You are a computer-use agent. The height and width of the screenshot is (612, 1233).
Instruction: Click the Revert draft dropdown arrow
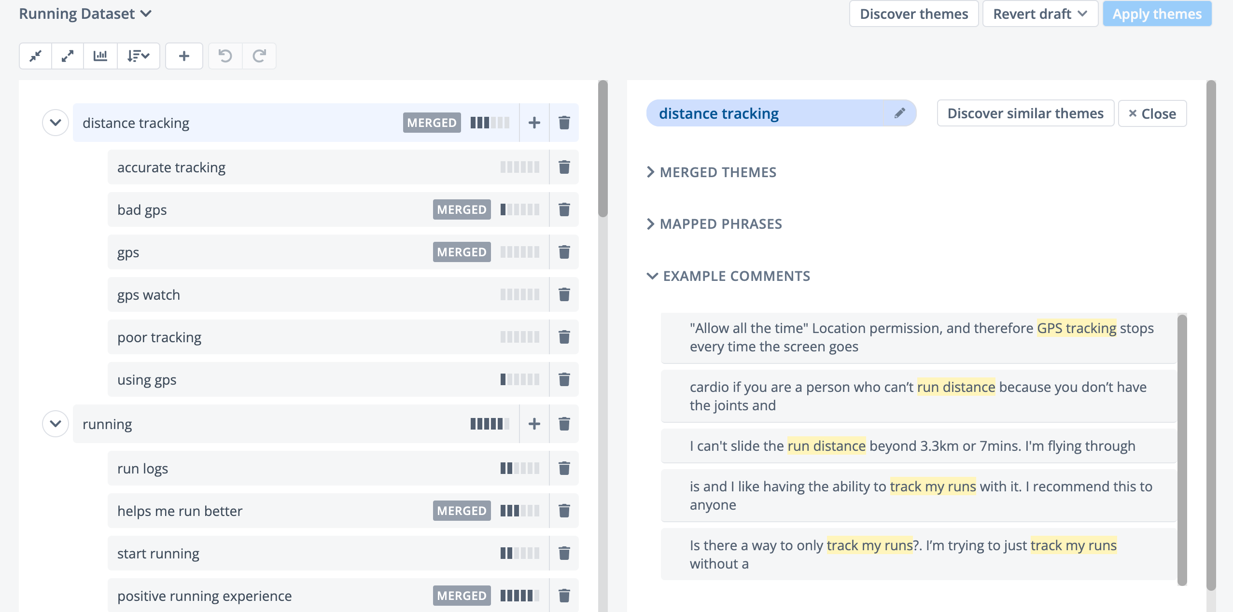tap(1087, 14)
